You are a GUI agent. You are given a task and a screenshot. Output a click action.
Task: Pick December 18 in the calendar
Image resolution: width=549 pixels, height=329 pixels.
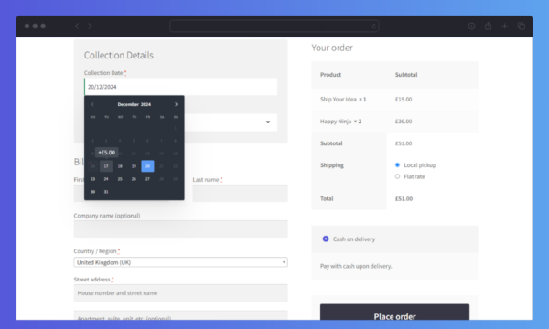pyautogui.click(x=120, y=166)
